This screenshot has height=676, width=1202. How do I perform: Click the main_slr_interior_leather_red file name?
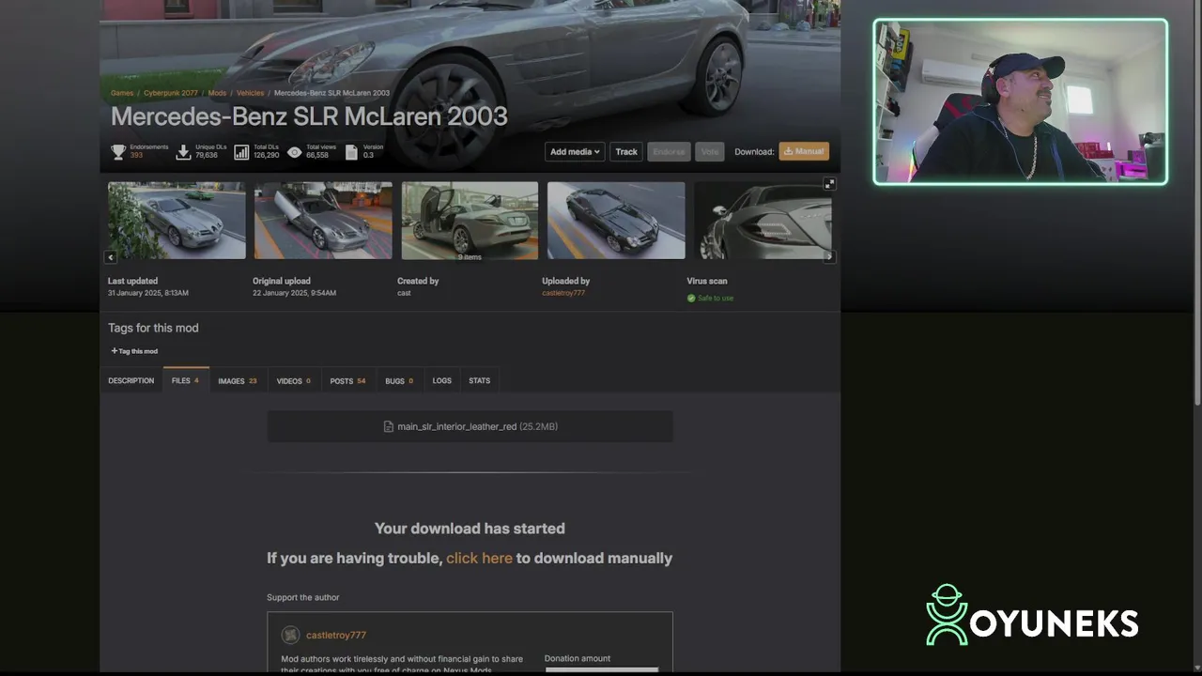point(456,426)
